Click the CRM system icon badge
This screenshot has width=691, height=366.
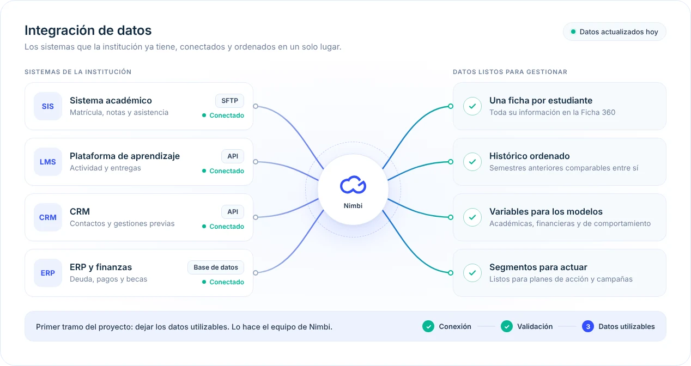(x=48, y=217)
